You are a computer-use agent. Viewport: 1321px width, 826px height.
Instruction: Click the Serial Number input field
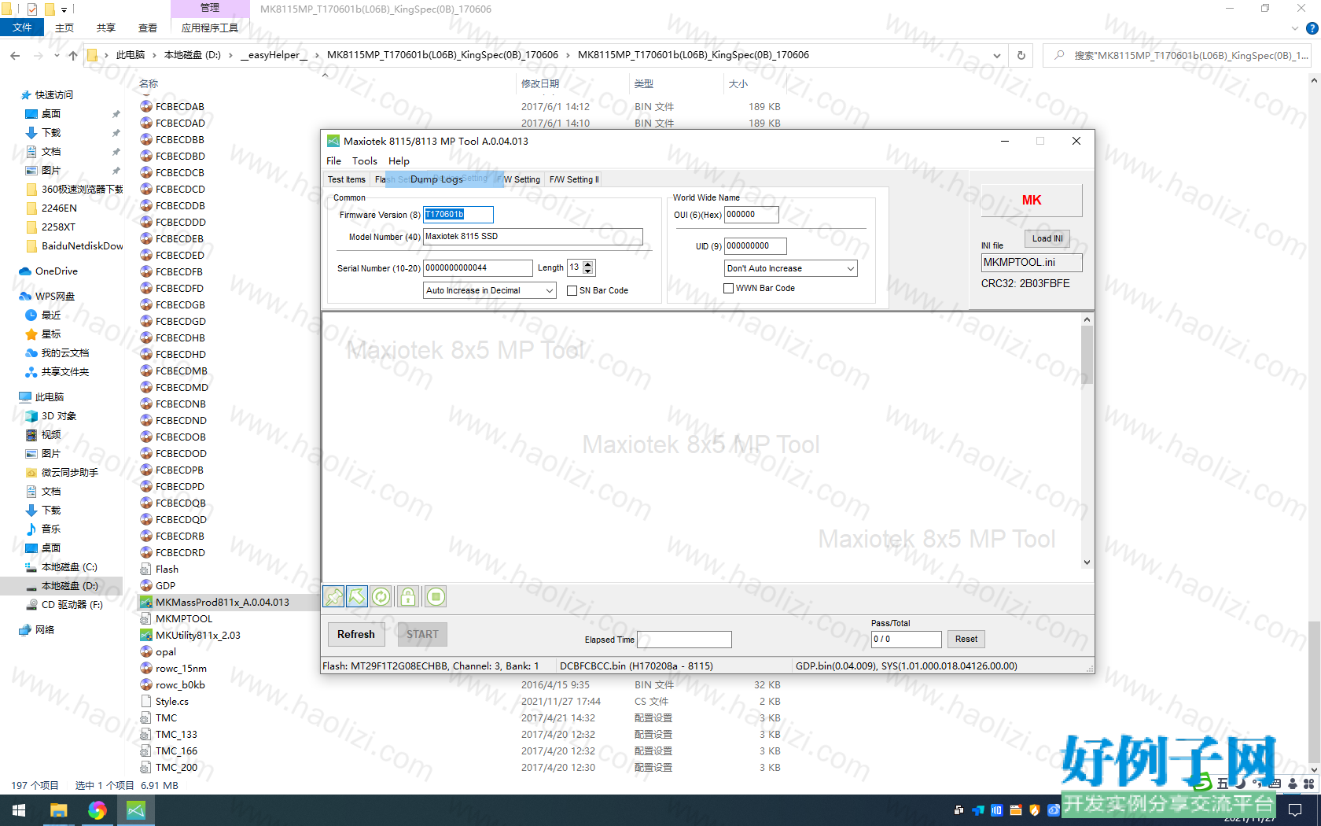click(x=478, y=268)
